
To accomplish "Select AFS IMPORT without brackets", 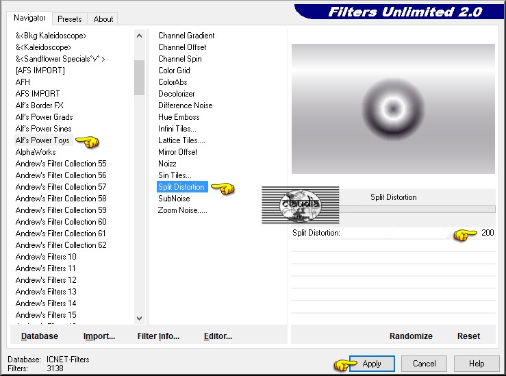I will [38, 94].
